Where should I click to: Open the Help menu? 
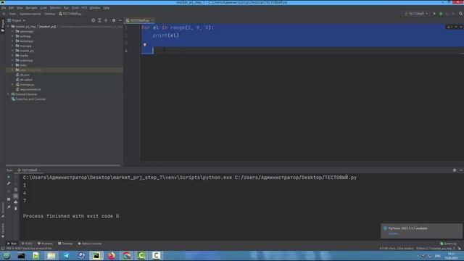pos(107,8)
